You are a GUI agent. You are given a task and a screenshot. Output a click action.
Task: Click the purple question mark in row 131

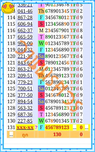pyautogui.click(x=36, y=127)
